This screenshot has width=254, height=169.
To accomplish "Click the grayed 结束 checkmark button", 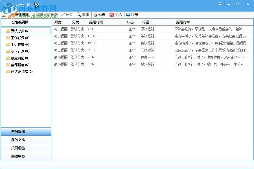I will coord(67,15).
